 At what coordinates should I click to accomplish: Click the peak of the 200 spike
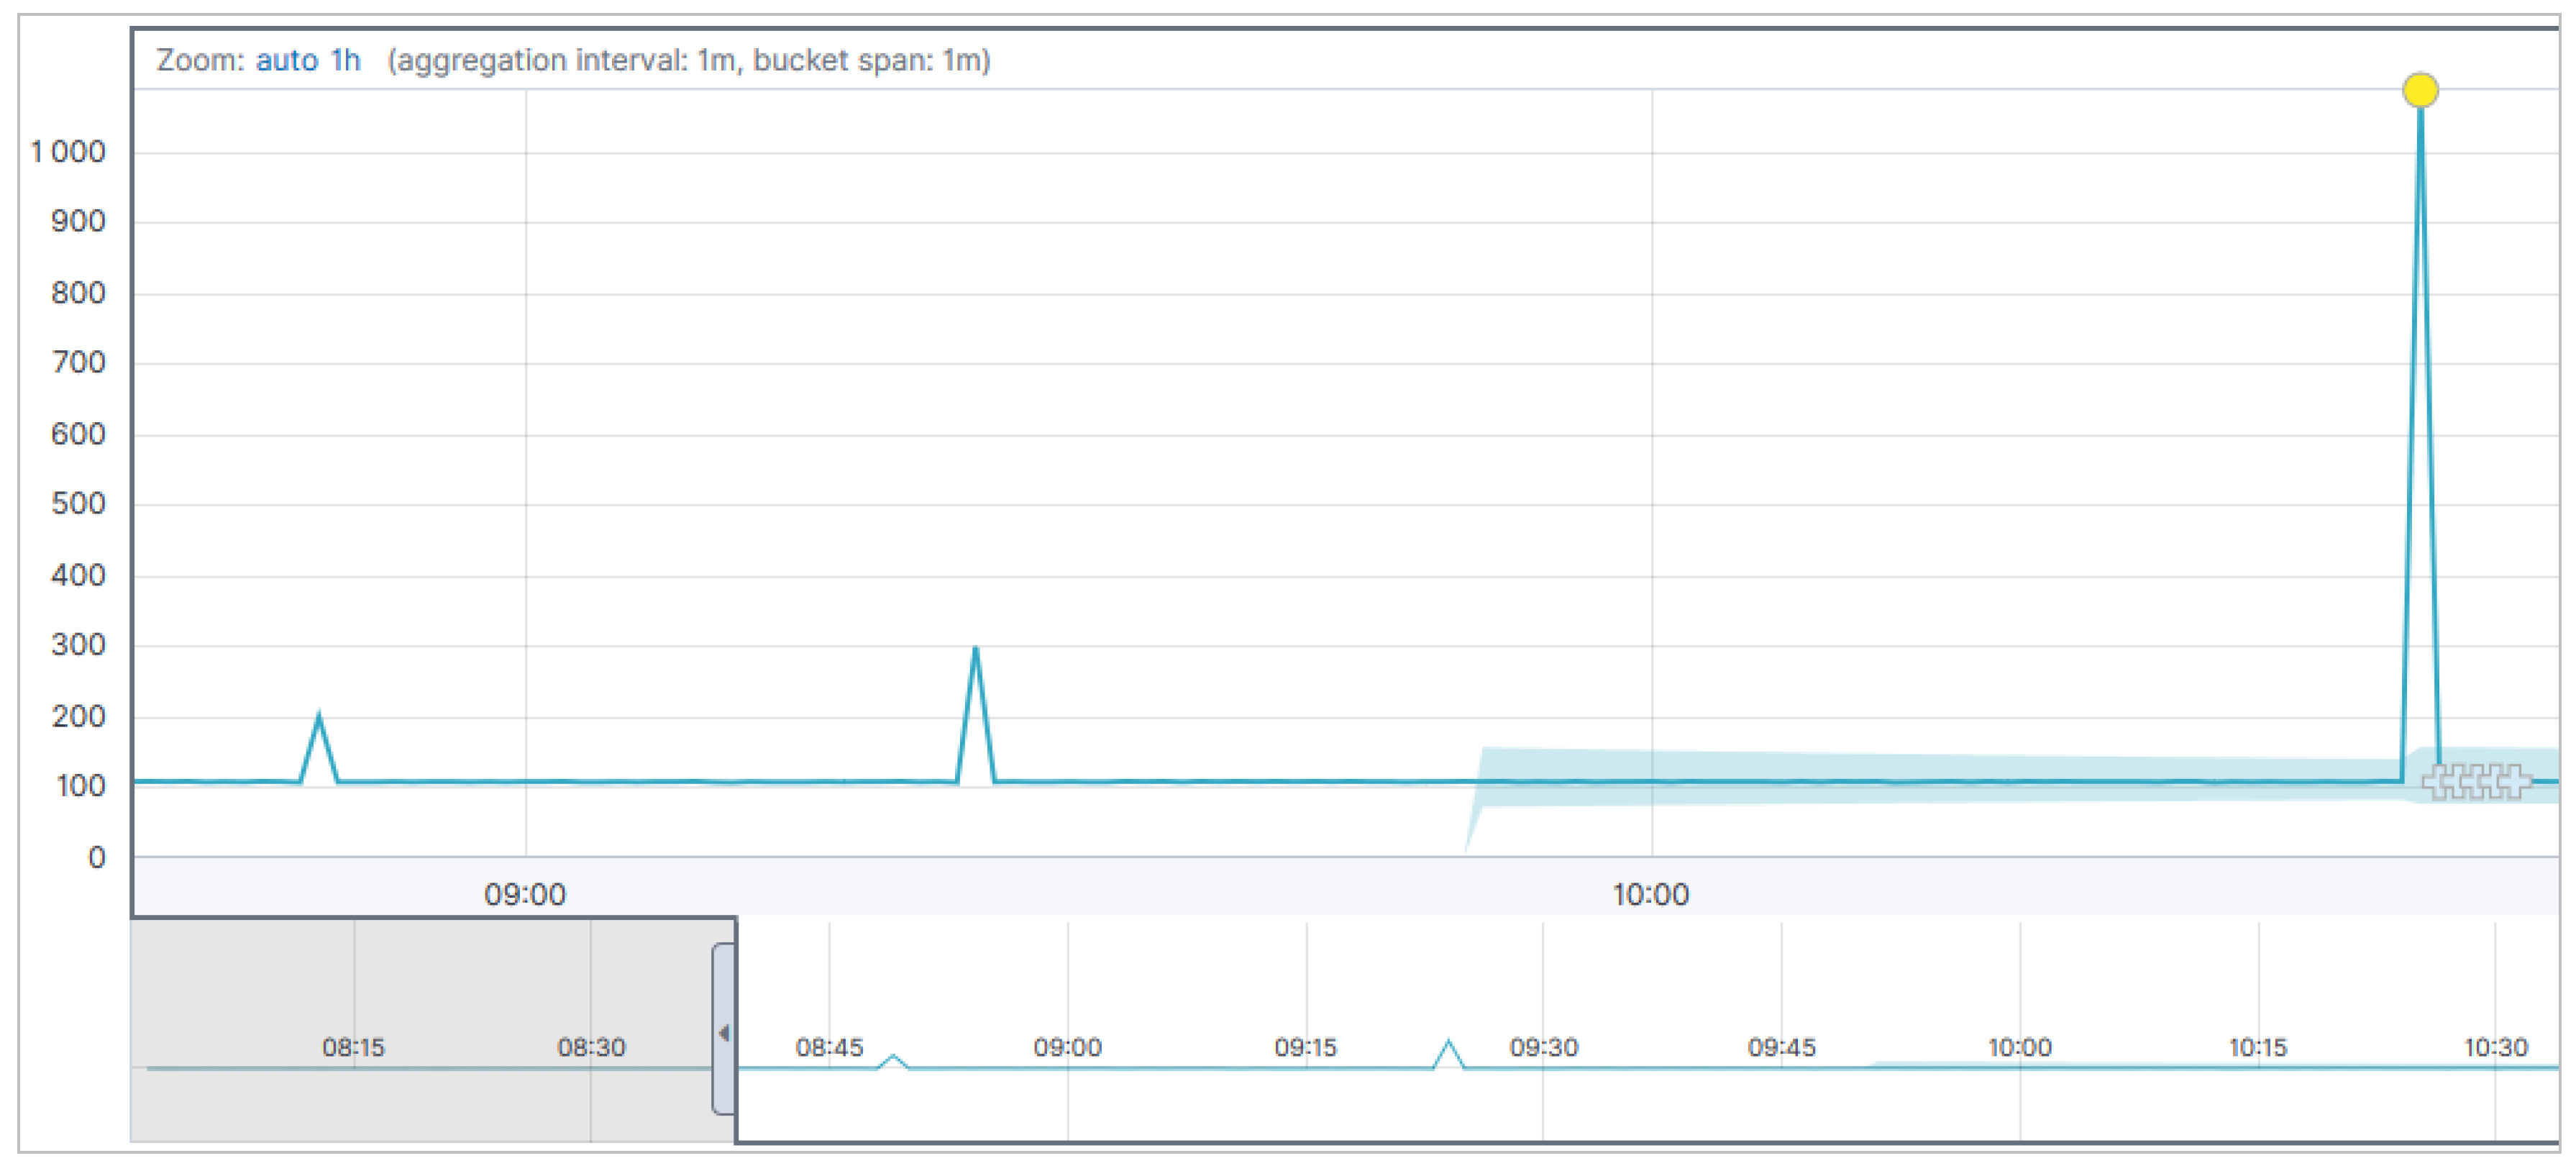[319, 716]
